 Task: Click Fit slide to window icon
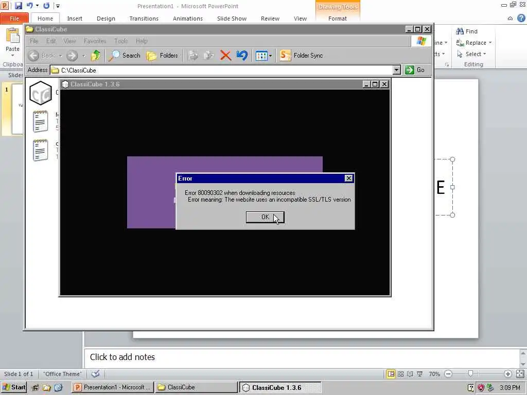(520, 374)
